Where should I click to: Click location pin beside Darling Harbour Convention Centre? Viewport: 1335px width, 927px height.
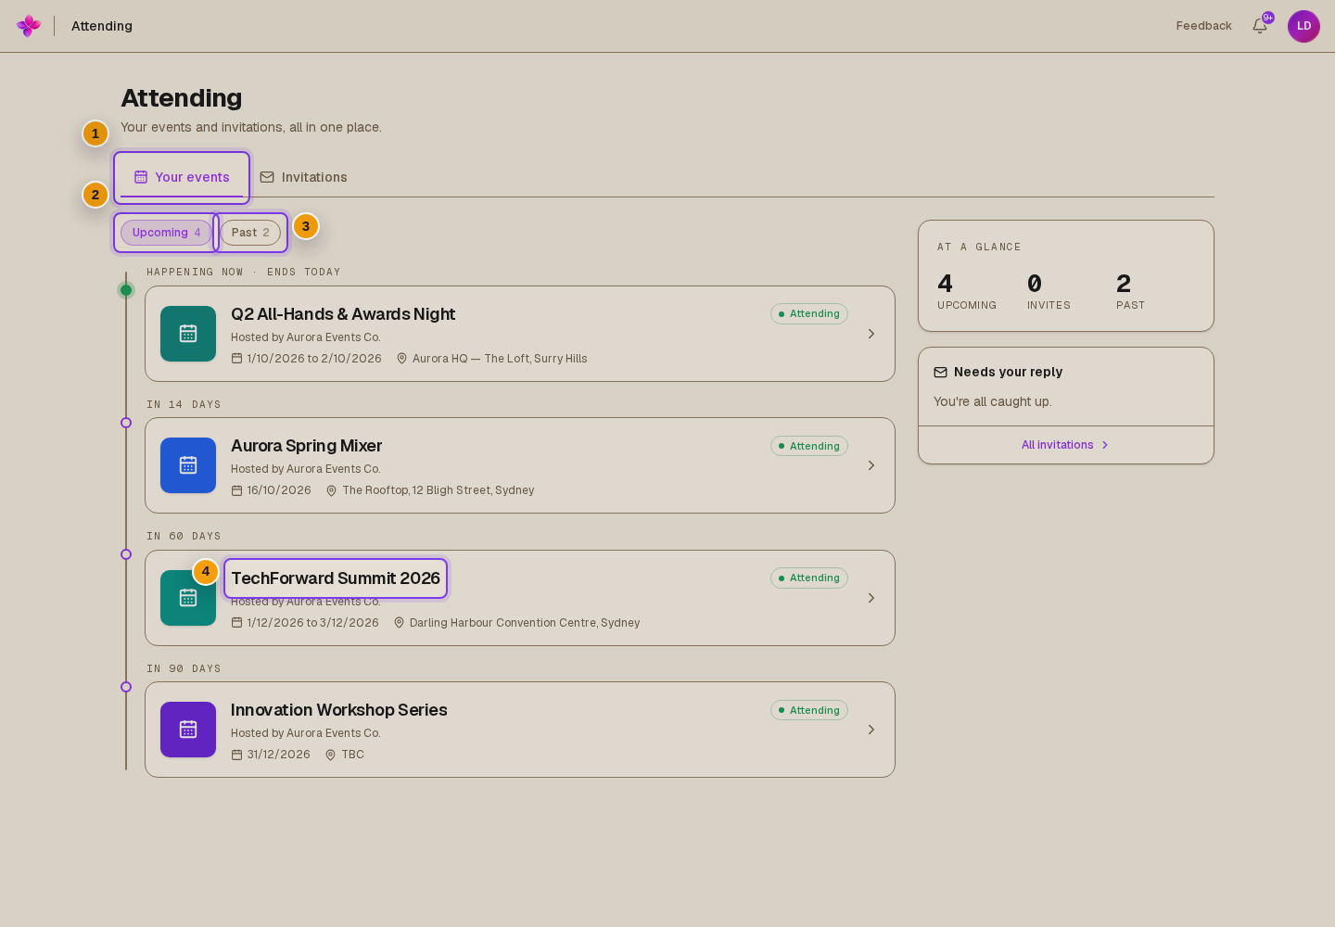399,623
